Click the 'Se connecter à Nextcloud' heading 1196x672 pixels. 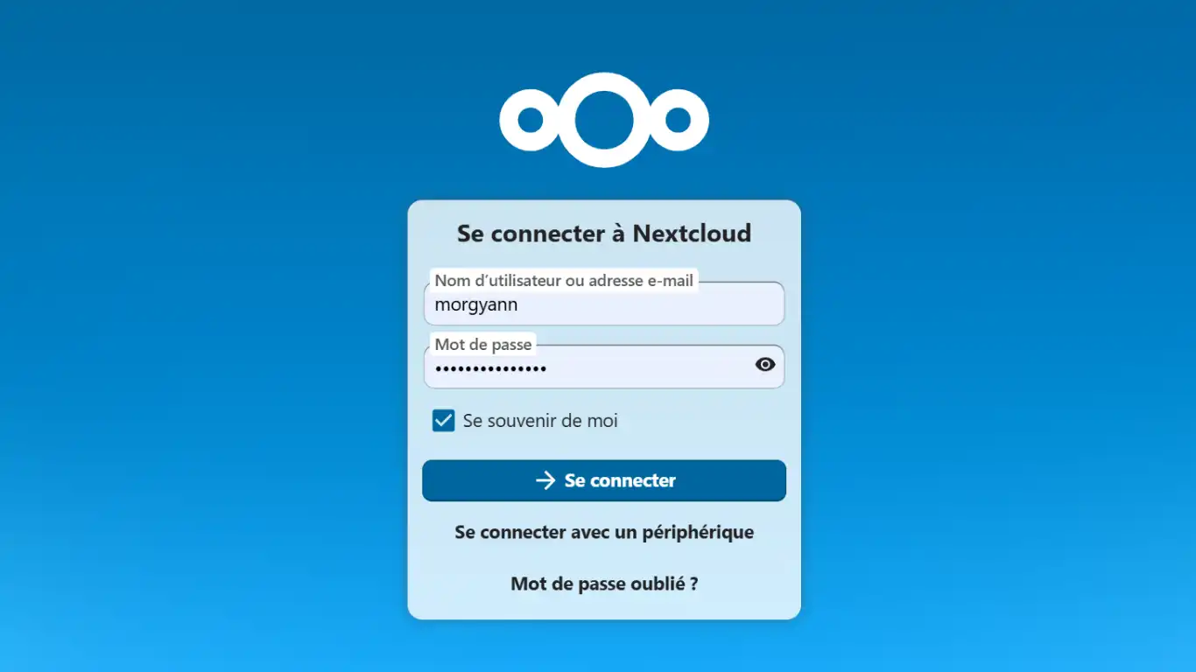604,234
